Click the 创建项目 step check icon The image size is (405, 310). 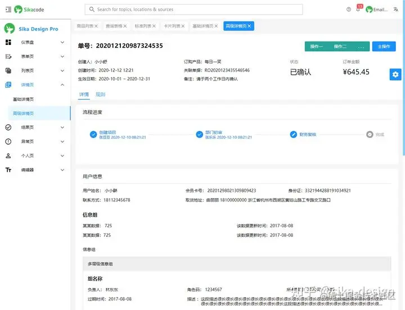coord(93,134)
